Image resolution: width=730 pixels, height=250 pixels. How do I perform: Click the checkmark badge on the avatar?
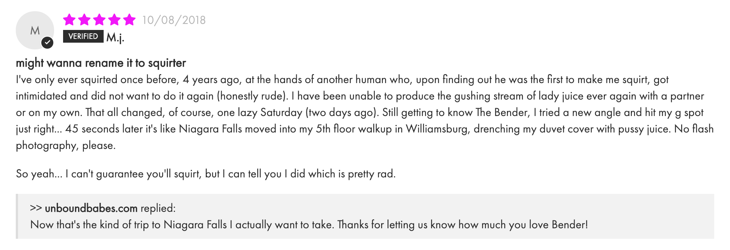pos(47,43)
